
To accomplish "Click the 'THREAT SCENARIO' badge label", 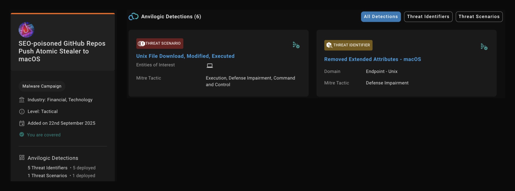I will click(163, 43).
